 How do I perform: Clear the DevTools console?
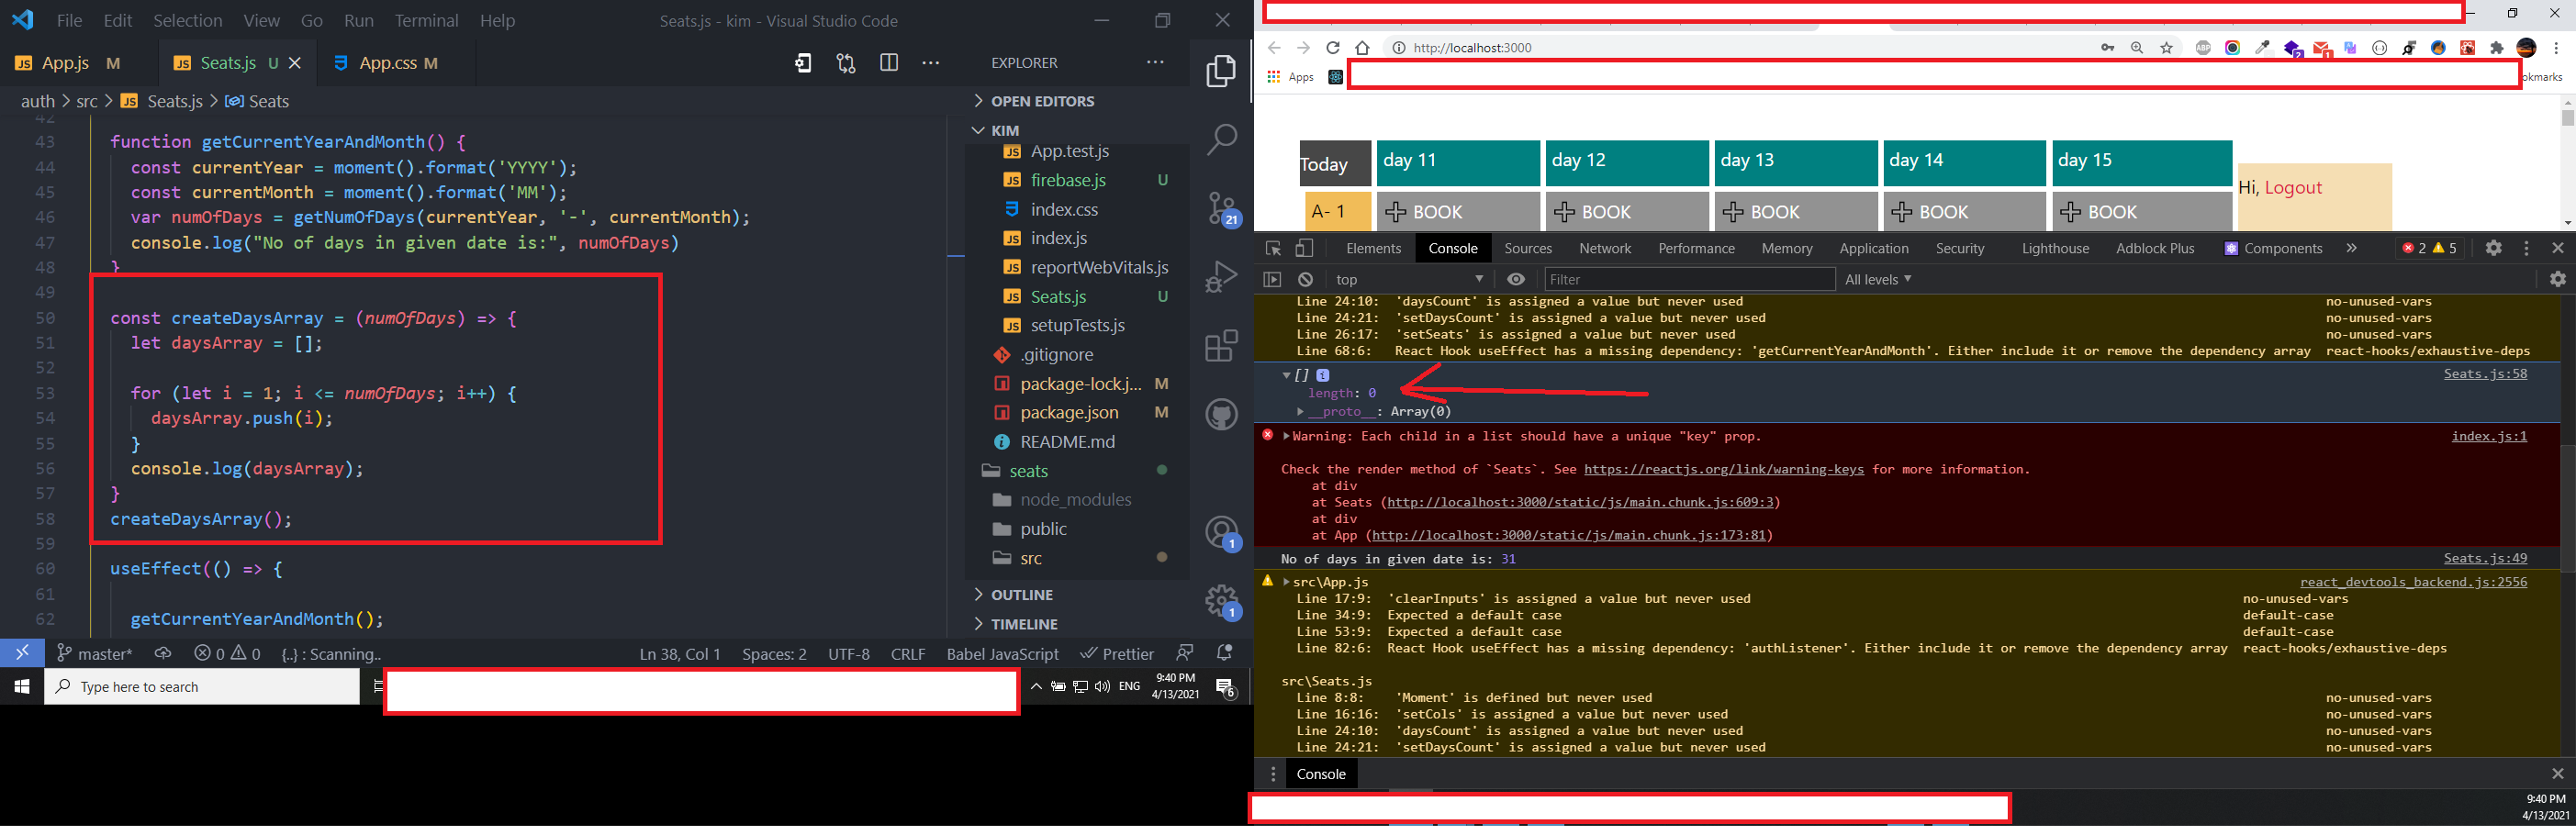1305,280
